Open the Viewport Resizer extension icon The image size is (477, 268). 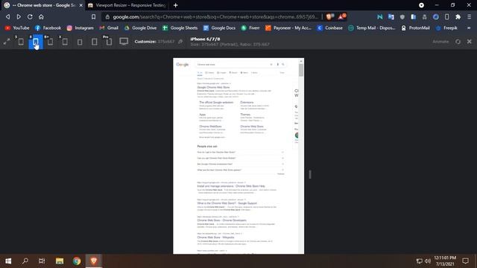coord(447,17)
